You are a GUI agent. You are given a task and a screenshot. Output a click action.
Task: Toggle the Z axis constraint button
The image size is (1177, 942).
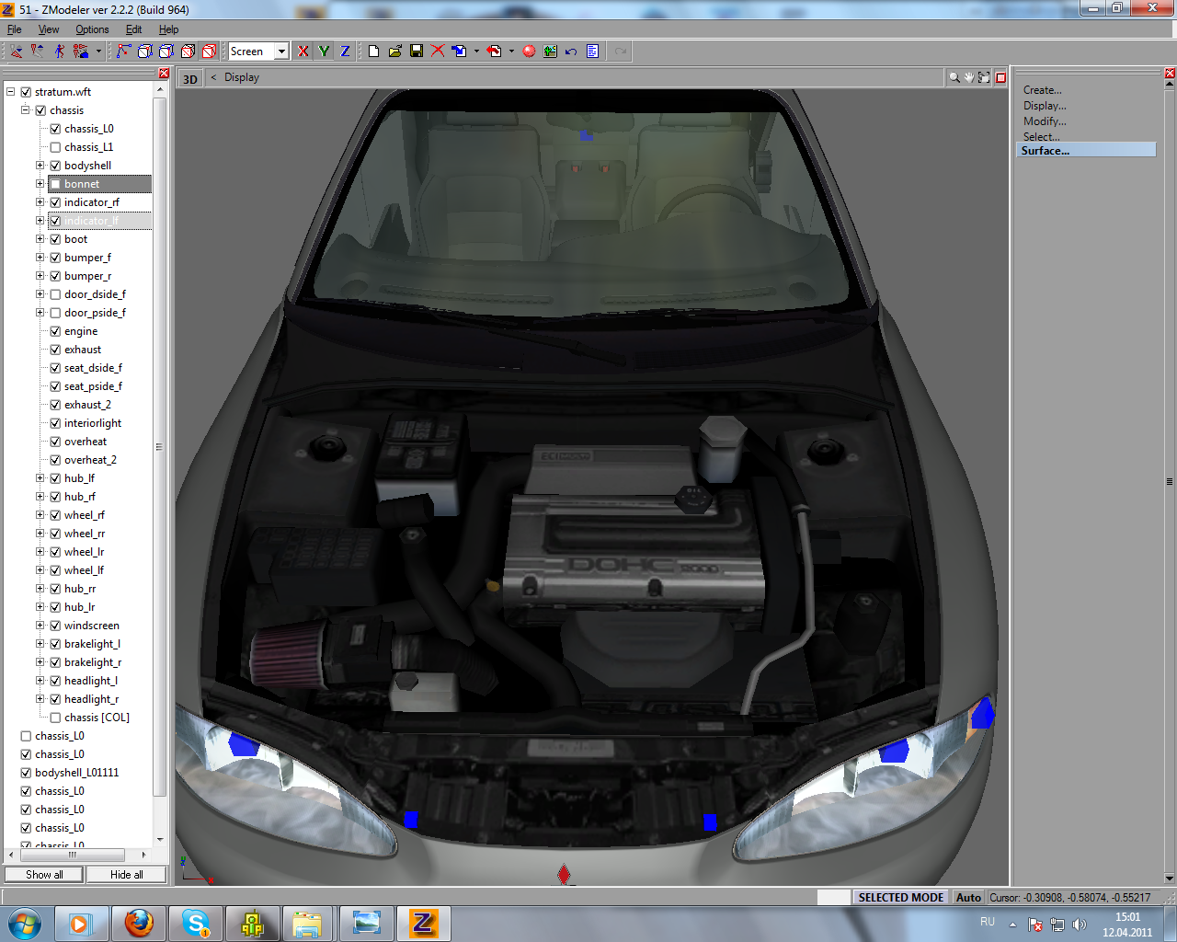(x=346, y=52)
